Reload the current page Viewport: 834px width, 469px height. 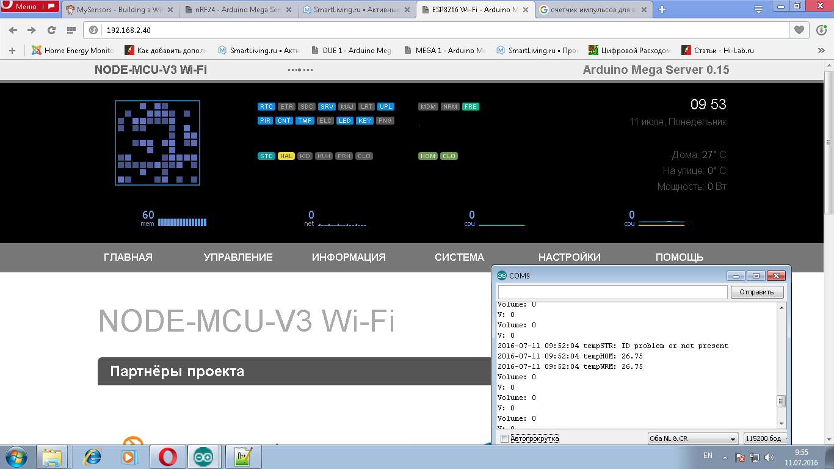pyautogui.click(x=51, y=30)
